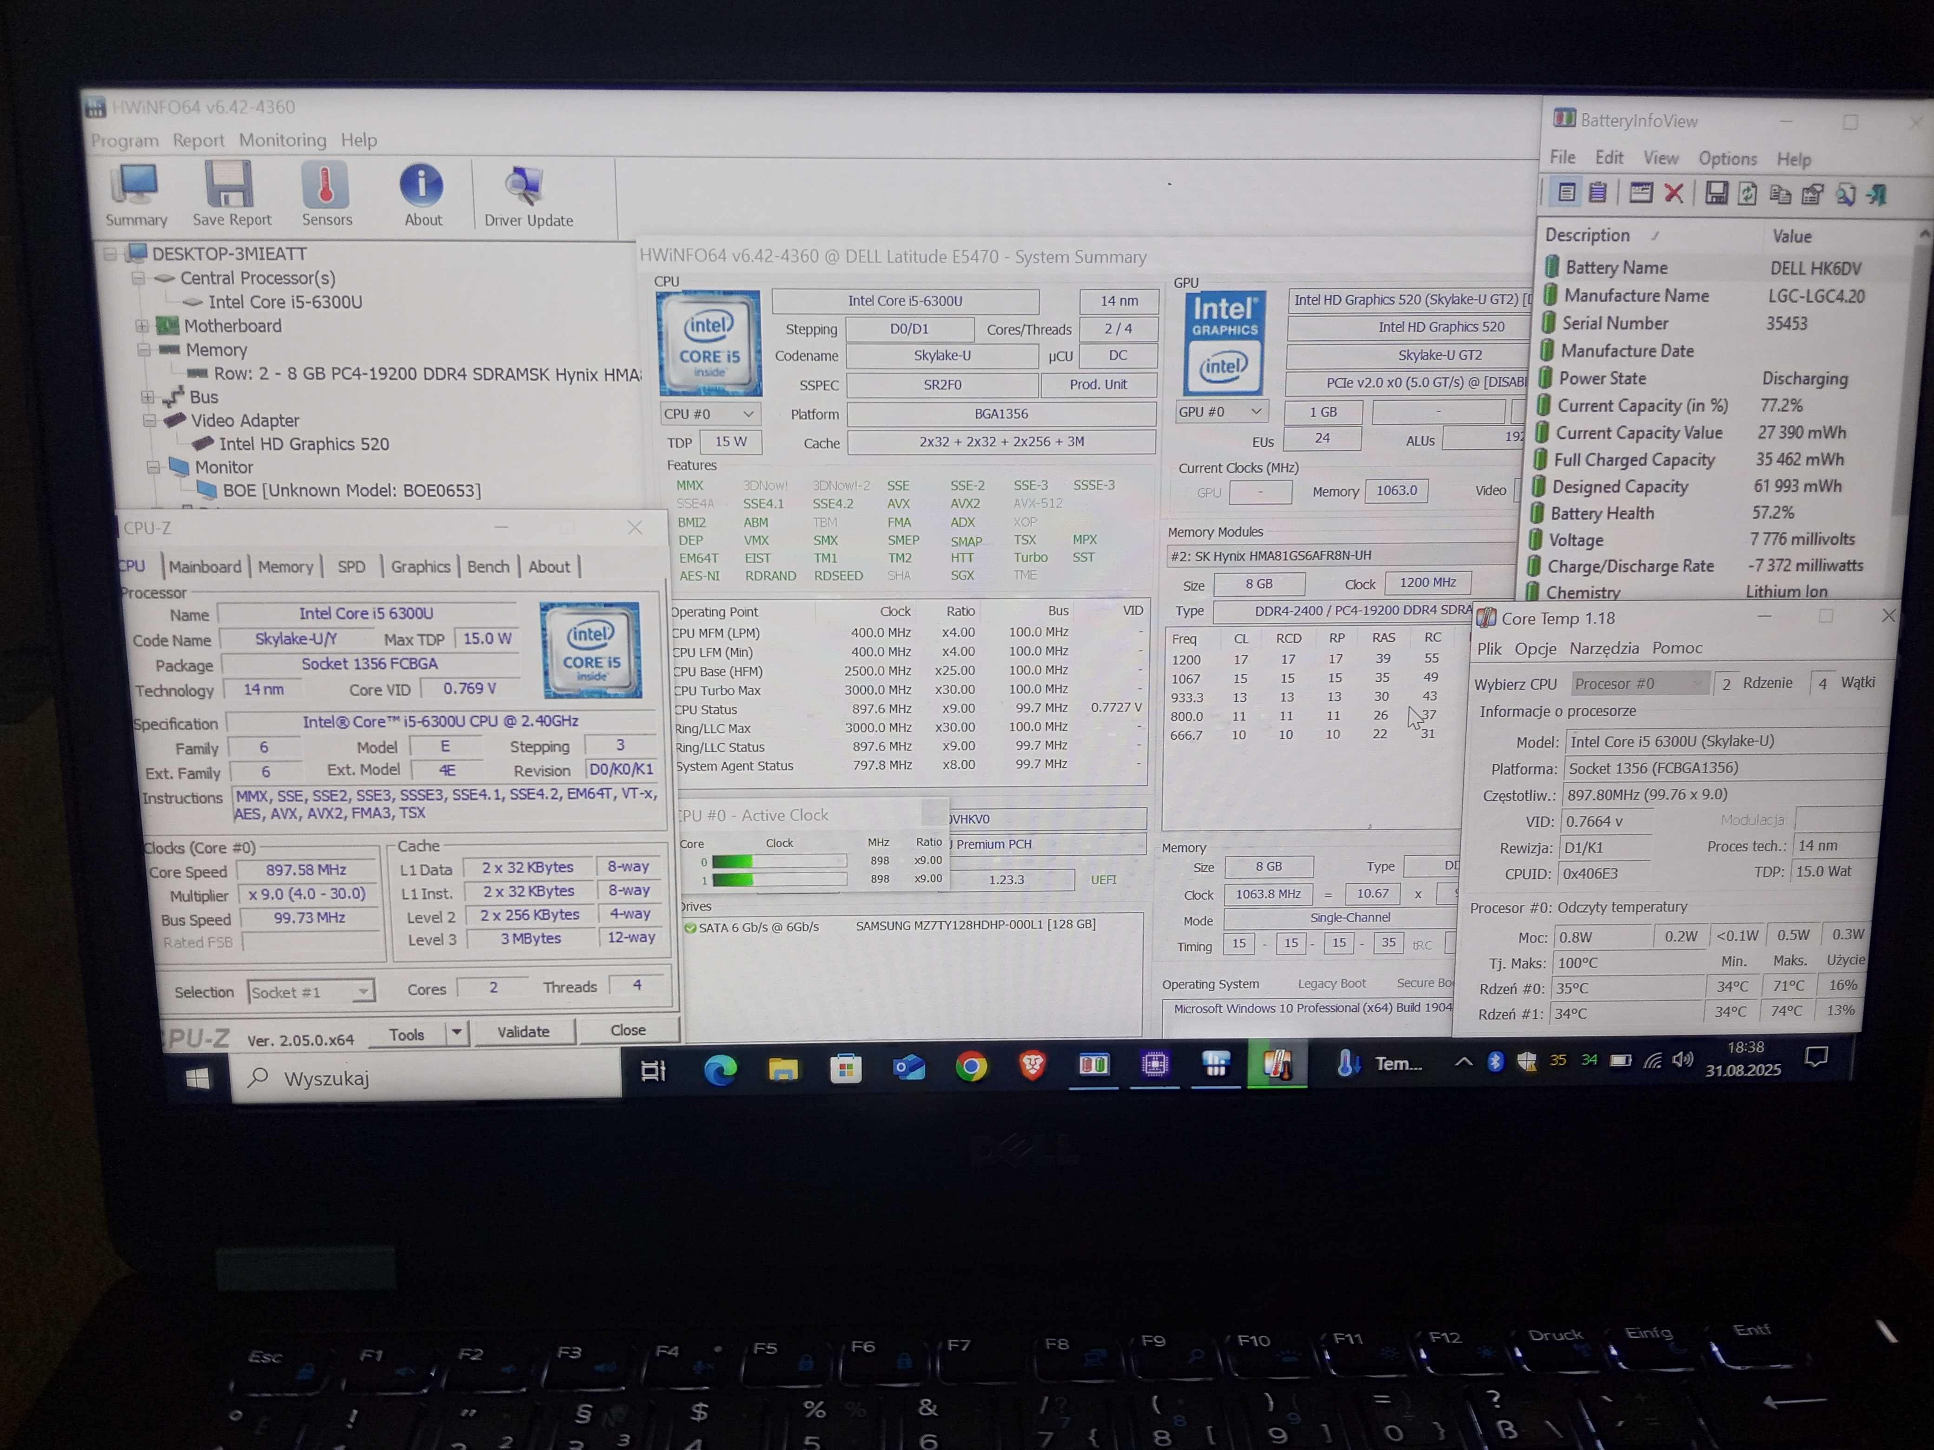Open Opcje menu in Core Temp
Screen dimensions: 1934x1450
tap(1535, 648)
